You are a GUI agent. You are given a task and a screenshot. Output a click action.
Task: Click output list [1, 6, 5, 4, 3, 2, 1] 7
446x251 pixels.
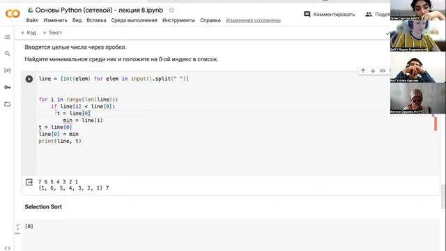coord(74,188)
